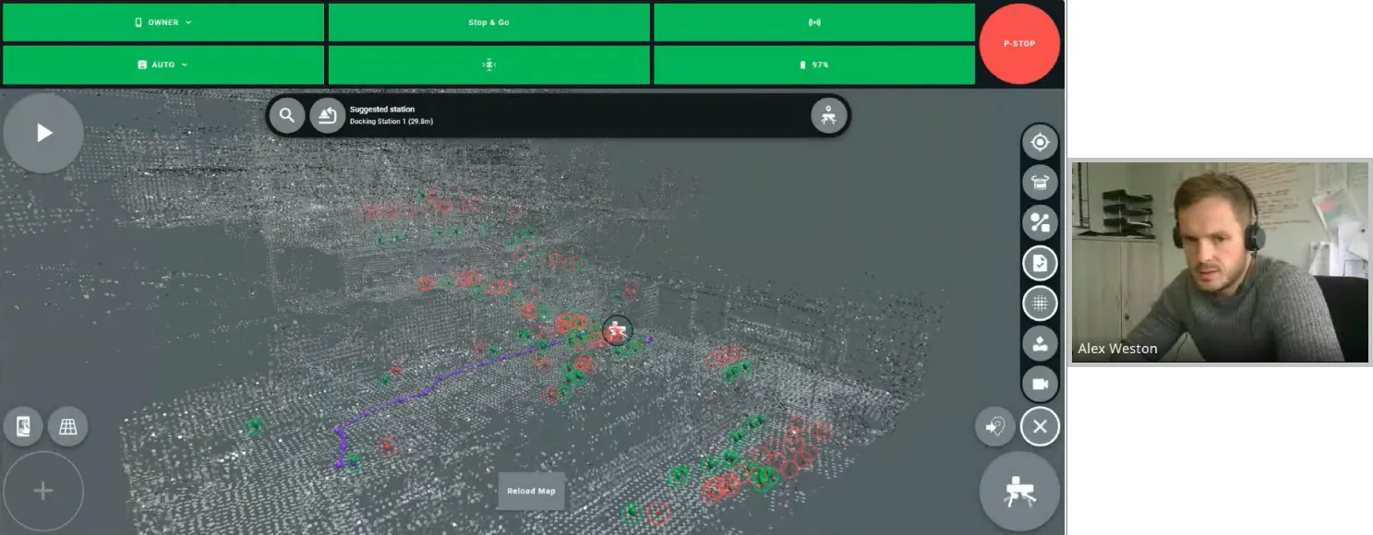Close the right-side tool menu
This screenshot has width=1373, height=535.
(1040, 426)
